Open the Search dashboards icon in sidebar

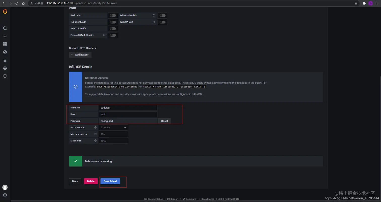coord(5,28)
